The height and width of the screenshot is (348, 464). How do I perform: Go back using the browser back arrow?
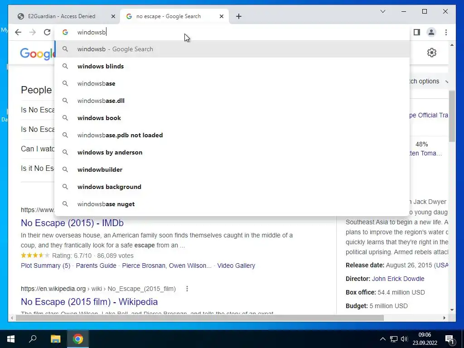point(18,32)
